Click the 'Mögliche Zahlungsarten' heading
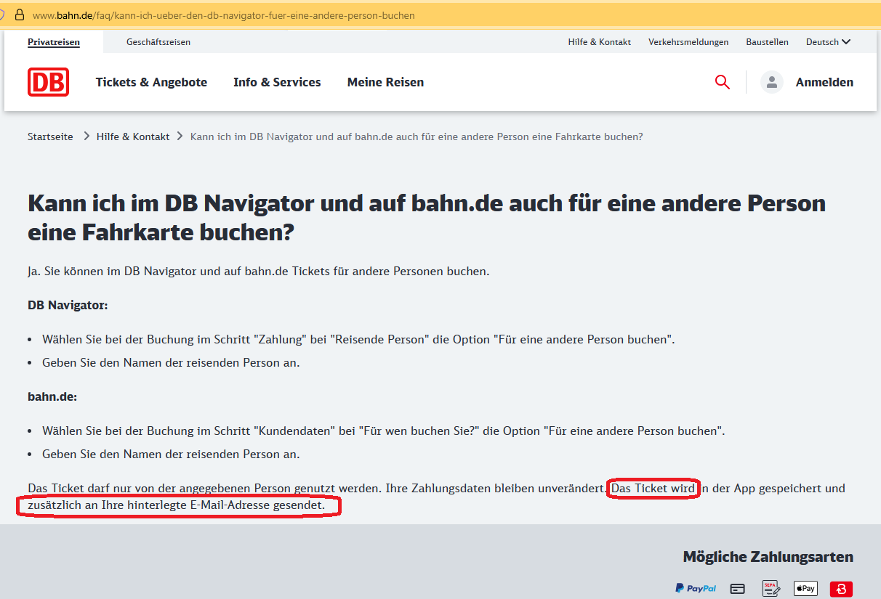The image size is (881, 599). click(768, 557)
